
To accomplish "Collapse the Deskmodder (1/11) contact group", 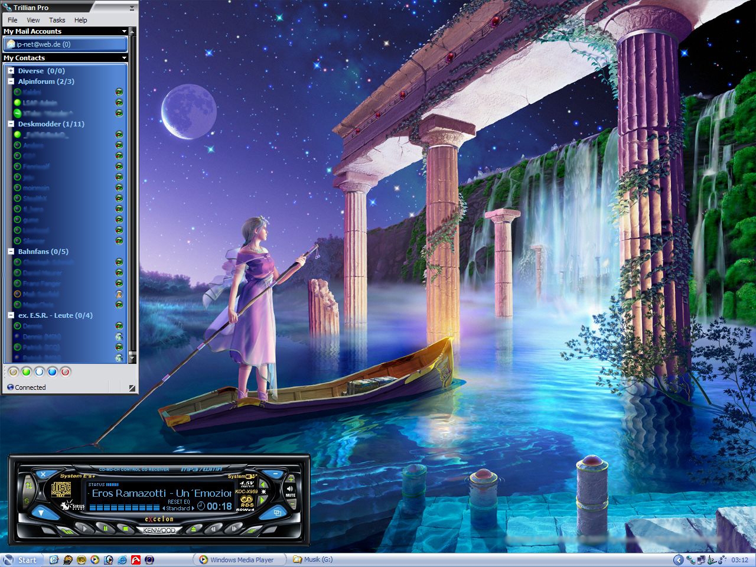I will (11, 124).
